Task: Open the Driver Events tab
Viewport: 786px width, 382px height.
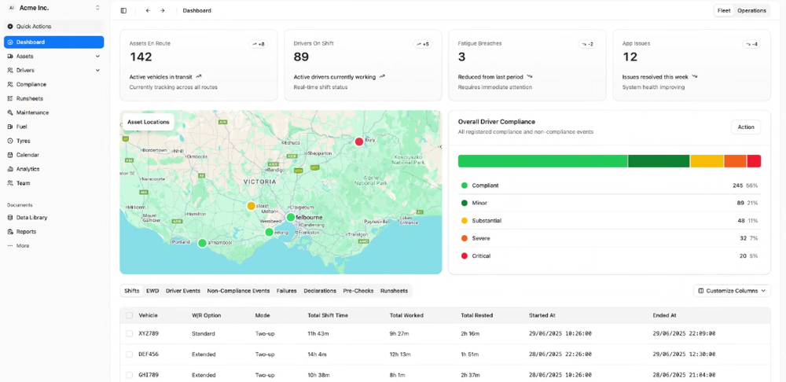Action: 183,291
